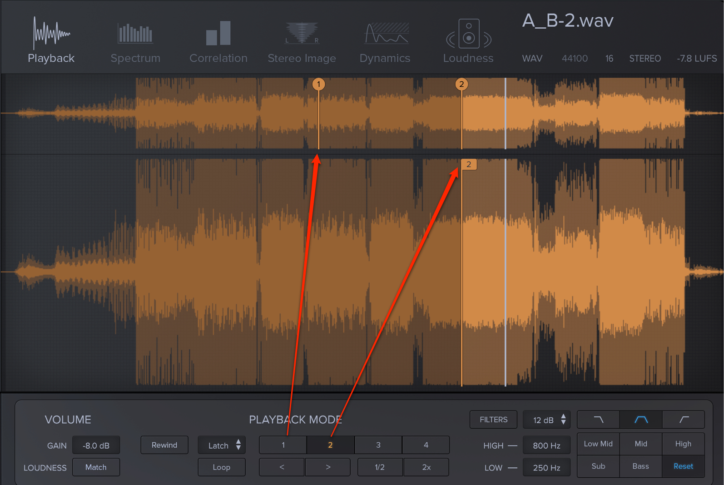Select the Bass filter preset
724x485 pixels.
[641, 466]
